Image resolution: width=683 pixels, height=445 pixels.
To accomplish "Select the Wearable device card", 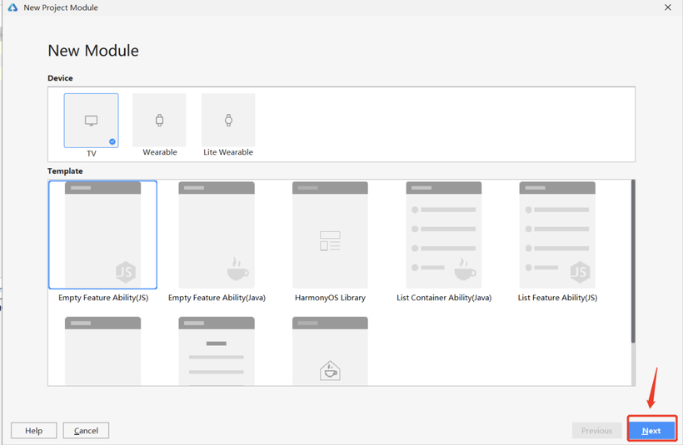I will 159,120.
